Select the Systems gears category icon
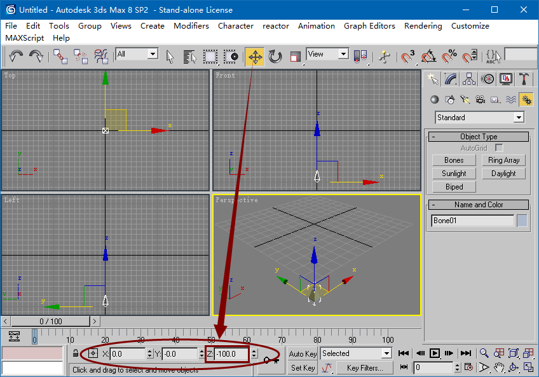This screenshot has width=539, height=377. 526,100
